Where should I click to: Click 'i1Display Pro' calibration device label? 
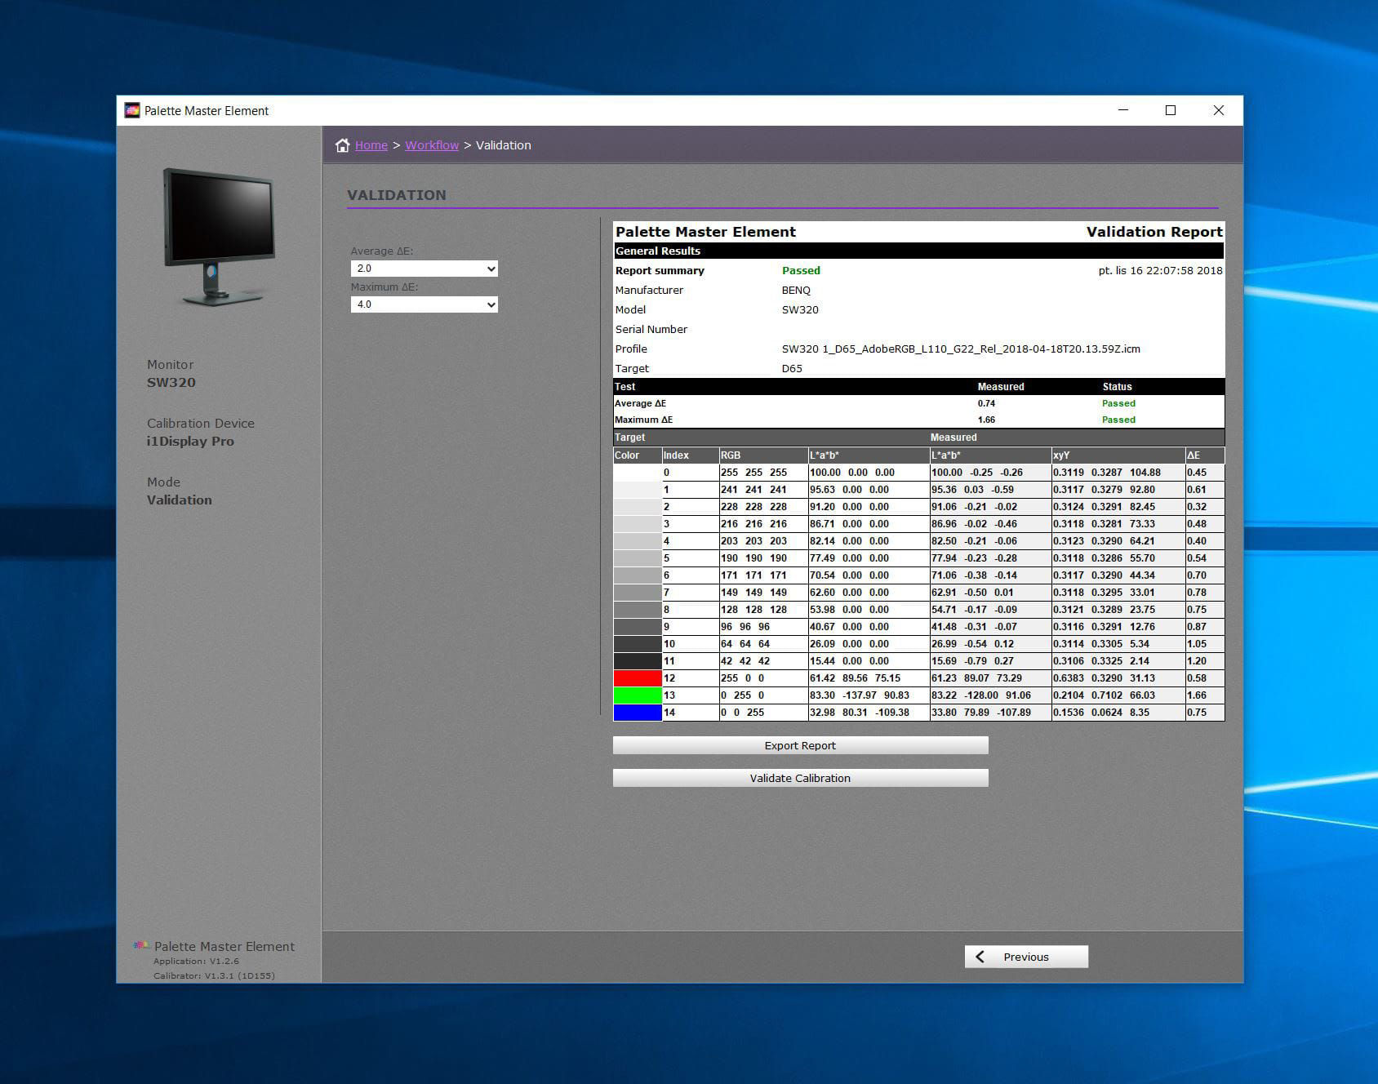click(190, 442)
